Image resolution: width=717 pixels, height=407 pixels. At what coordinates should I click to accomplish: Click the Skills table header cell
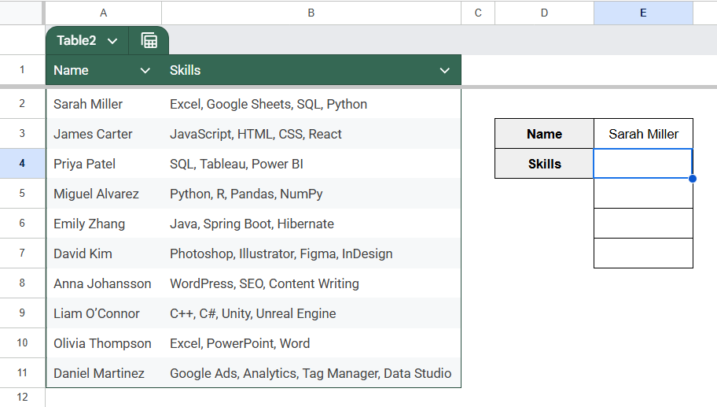[x=311, y=70]
